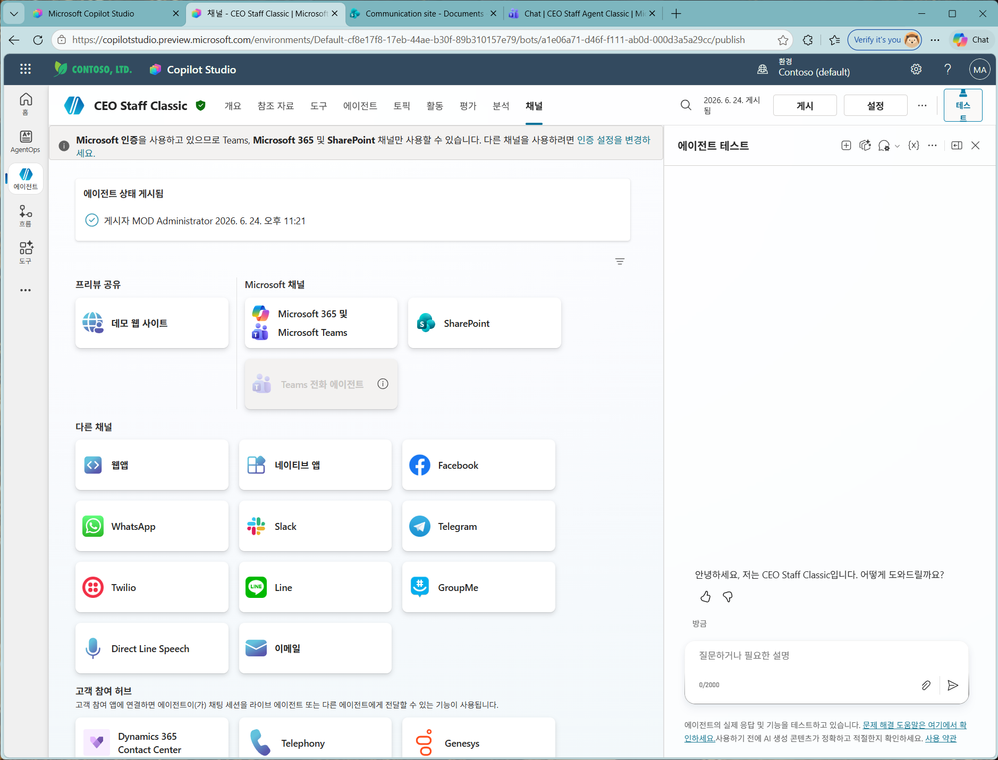Select the GroupMe channel card
Screen dimensions: 998x760
[x=479, y=587]
